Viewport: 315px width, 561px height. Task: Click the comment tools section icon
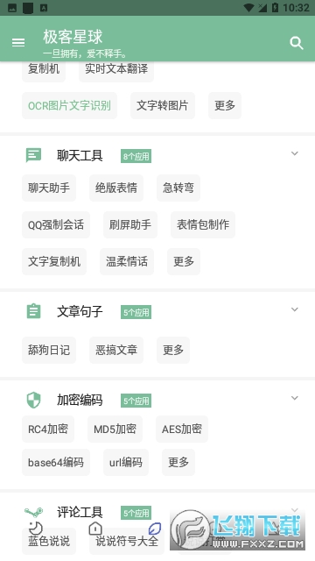(33, 512)
